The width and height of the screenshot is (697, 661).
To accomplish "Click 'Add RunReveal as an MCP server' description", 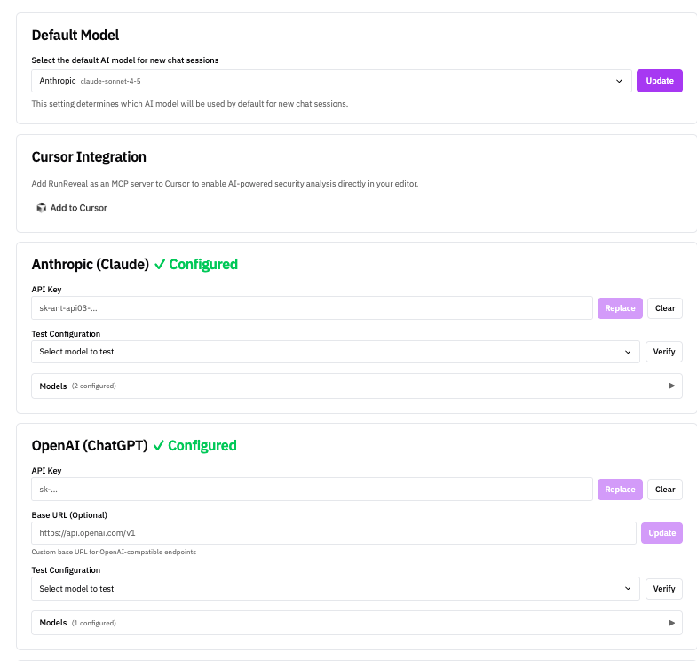I will 225,184.
